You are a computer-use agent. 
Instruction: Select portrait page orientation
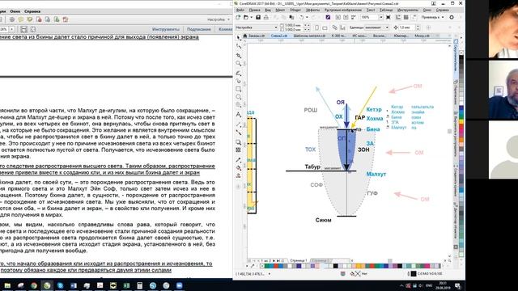click(316, 27)
